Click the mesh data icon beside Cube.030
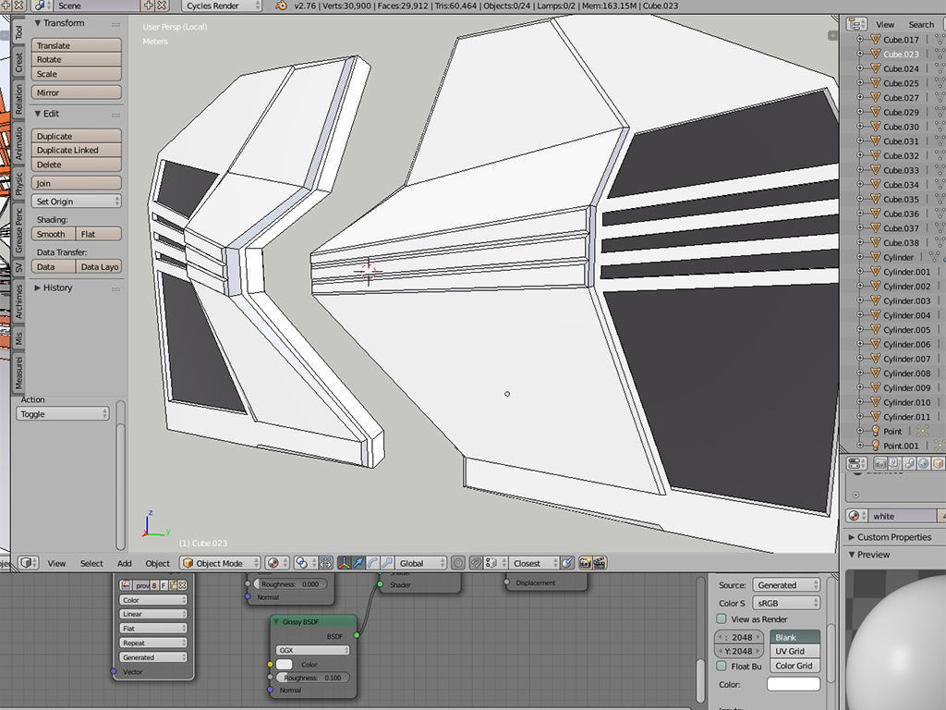Viewport: 946px width, 710px height. click(x=940, y=126)
